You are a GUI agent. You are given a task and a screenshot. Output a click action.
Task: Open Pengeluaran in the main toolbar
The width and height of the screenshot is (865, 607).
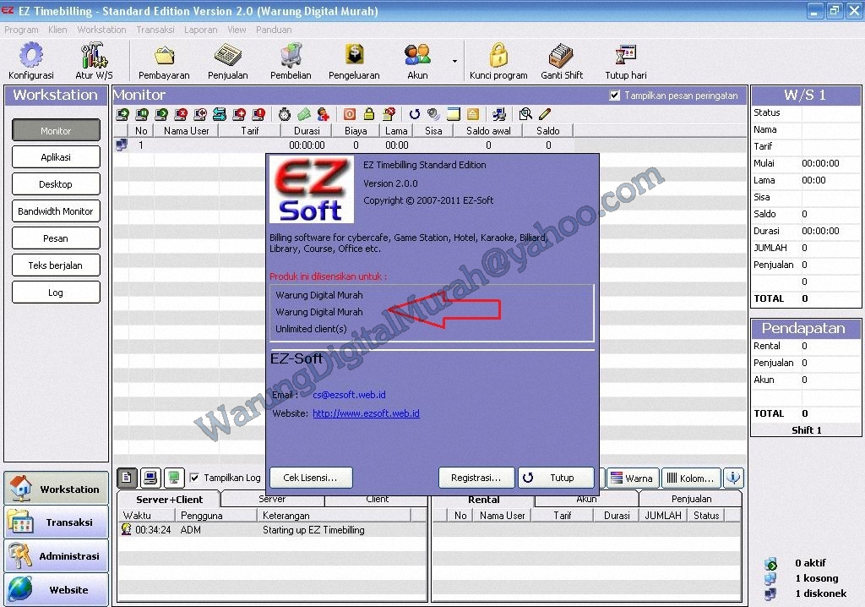[354, 62]
